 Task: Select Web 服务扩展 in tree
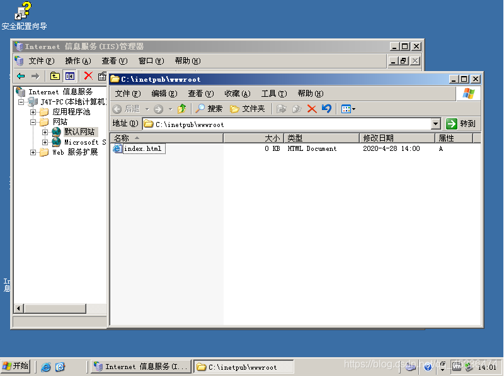coord(75,152)
